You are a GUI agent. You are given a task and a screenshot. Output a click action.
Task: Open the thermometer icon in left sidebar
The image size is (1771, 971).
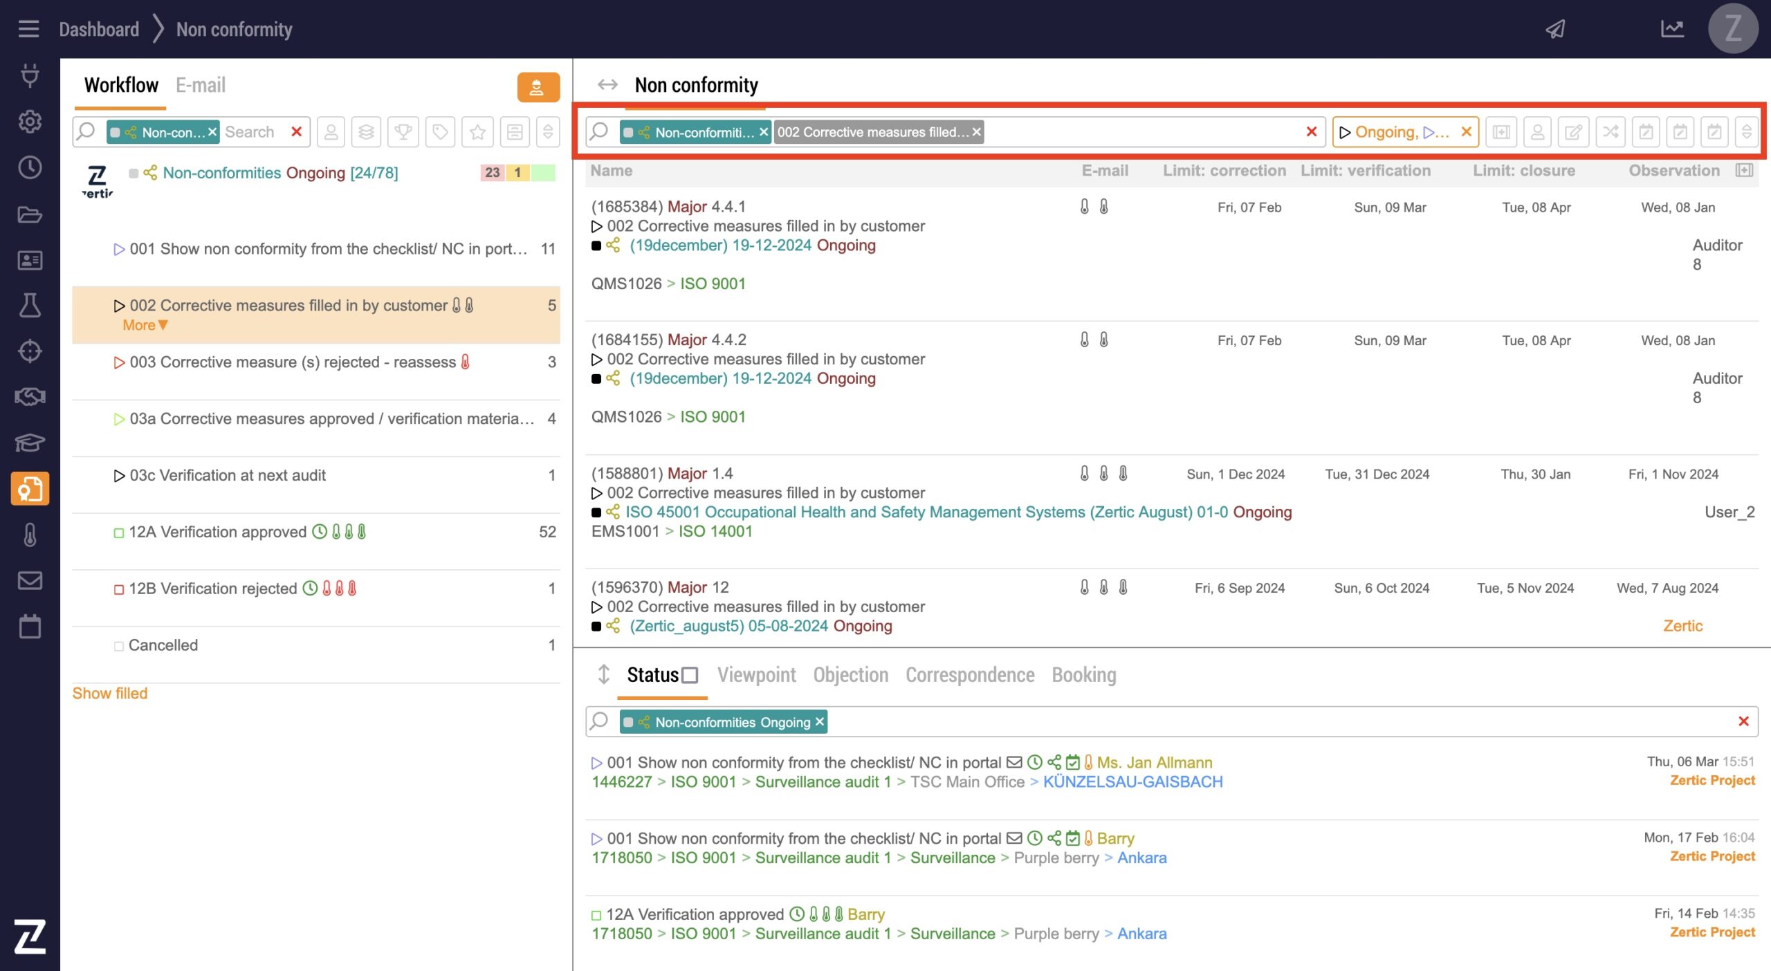(30, 535)
